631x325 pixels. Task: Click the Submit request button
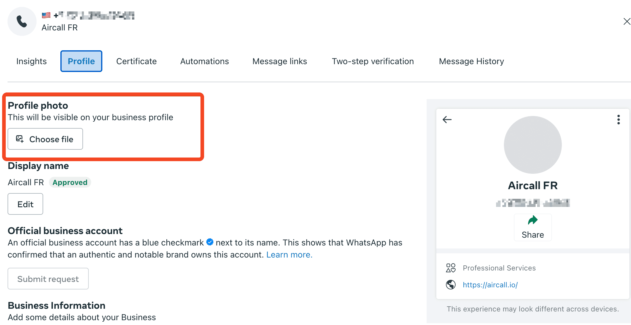48,279
